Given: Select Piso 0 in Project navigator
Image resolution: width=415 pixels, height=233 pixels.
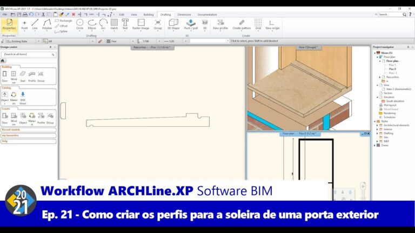Looking at the screenshot, I should (392, 69).
